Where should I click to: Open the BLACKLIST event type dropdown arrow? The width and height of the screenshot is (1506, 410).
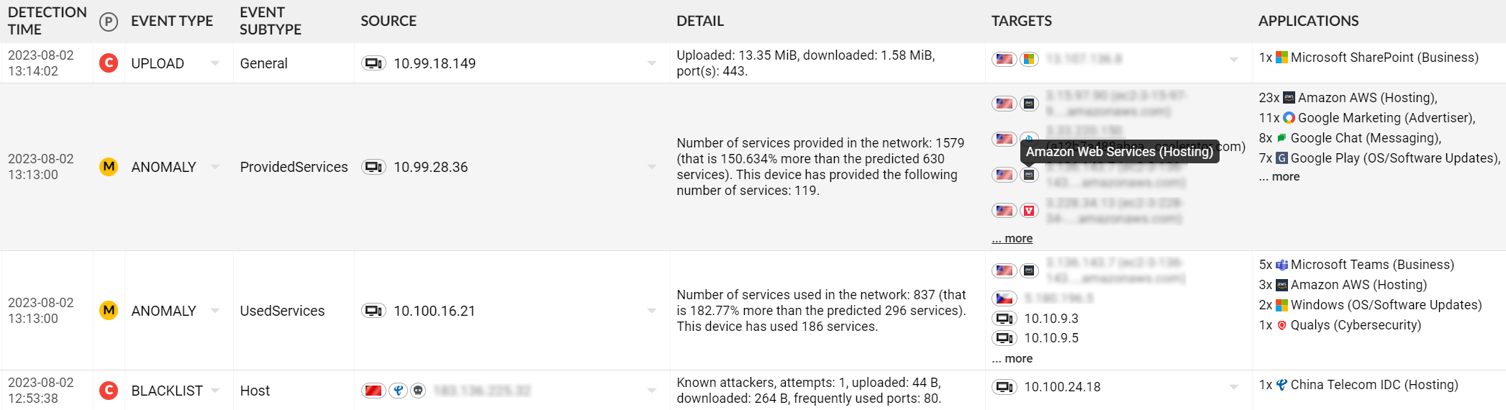pyautogui.click(x=215, y=391)
